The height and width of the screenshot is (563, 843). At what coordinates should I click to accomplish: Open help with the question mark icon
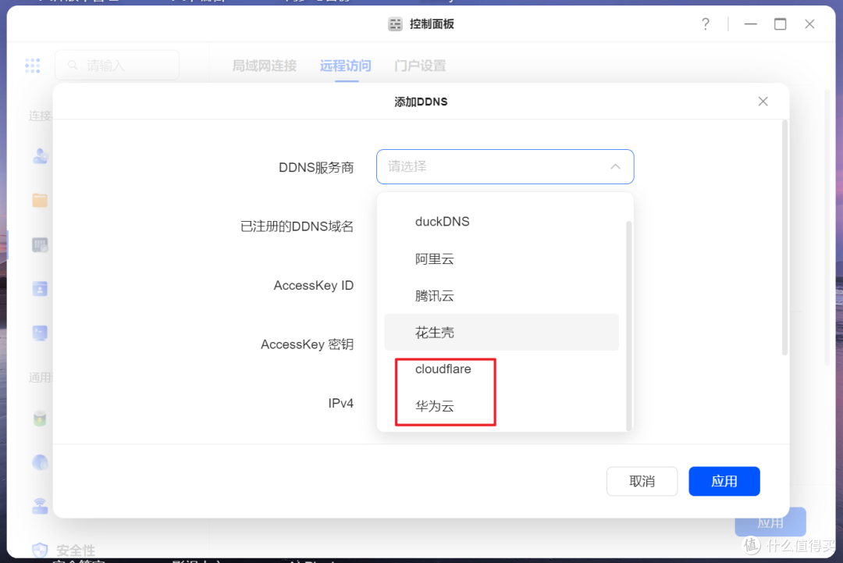coord(706,24)
